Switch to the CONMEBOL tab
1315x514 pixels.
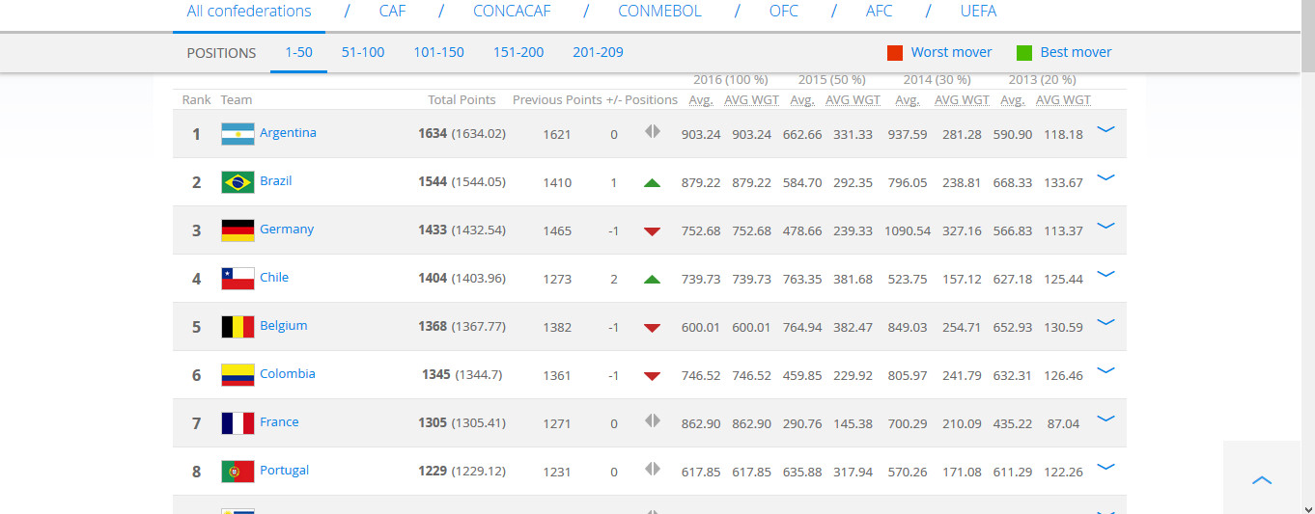pyautogui.click(x=659, y=12)
